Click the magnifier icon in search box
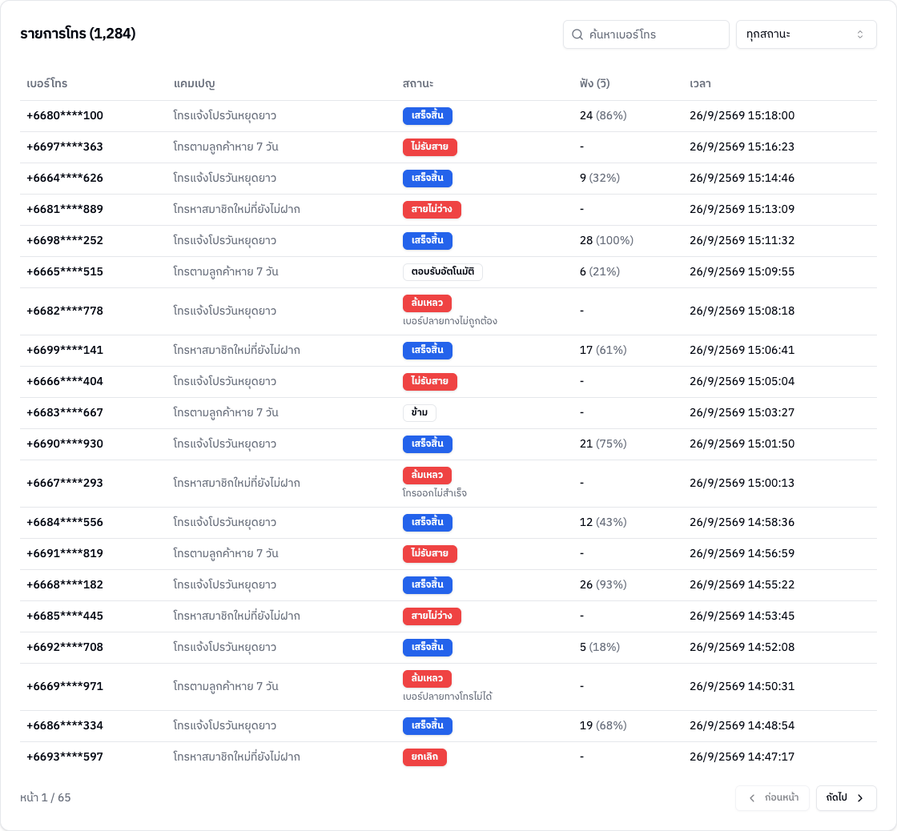The height and width of the screenshot is (831, 897). 577,34
